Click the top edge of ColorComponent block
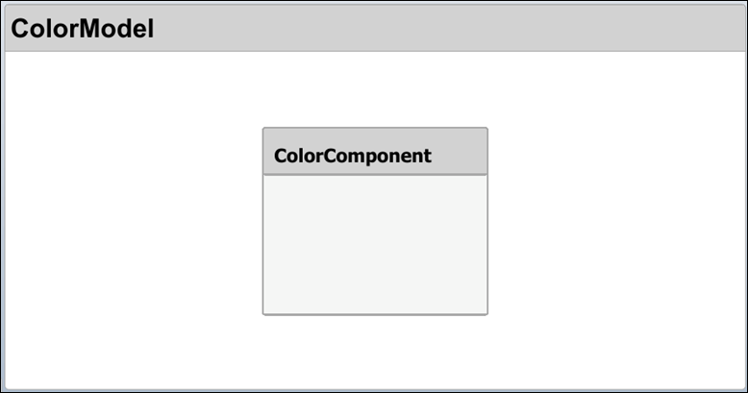Image resolution: width=748 pixels, height=393 pixels. [x=375, y=129]
